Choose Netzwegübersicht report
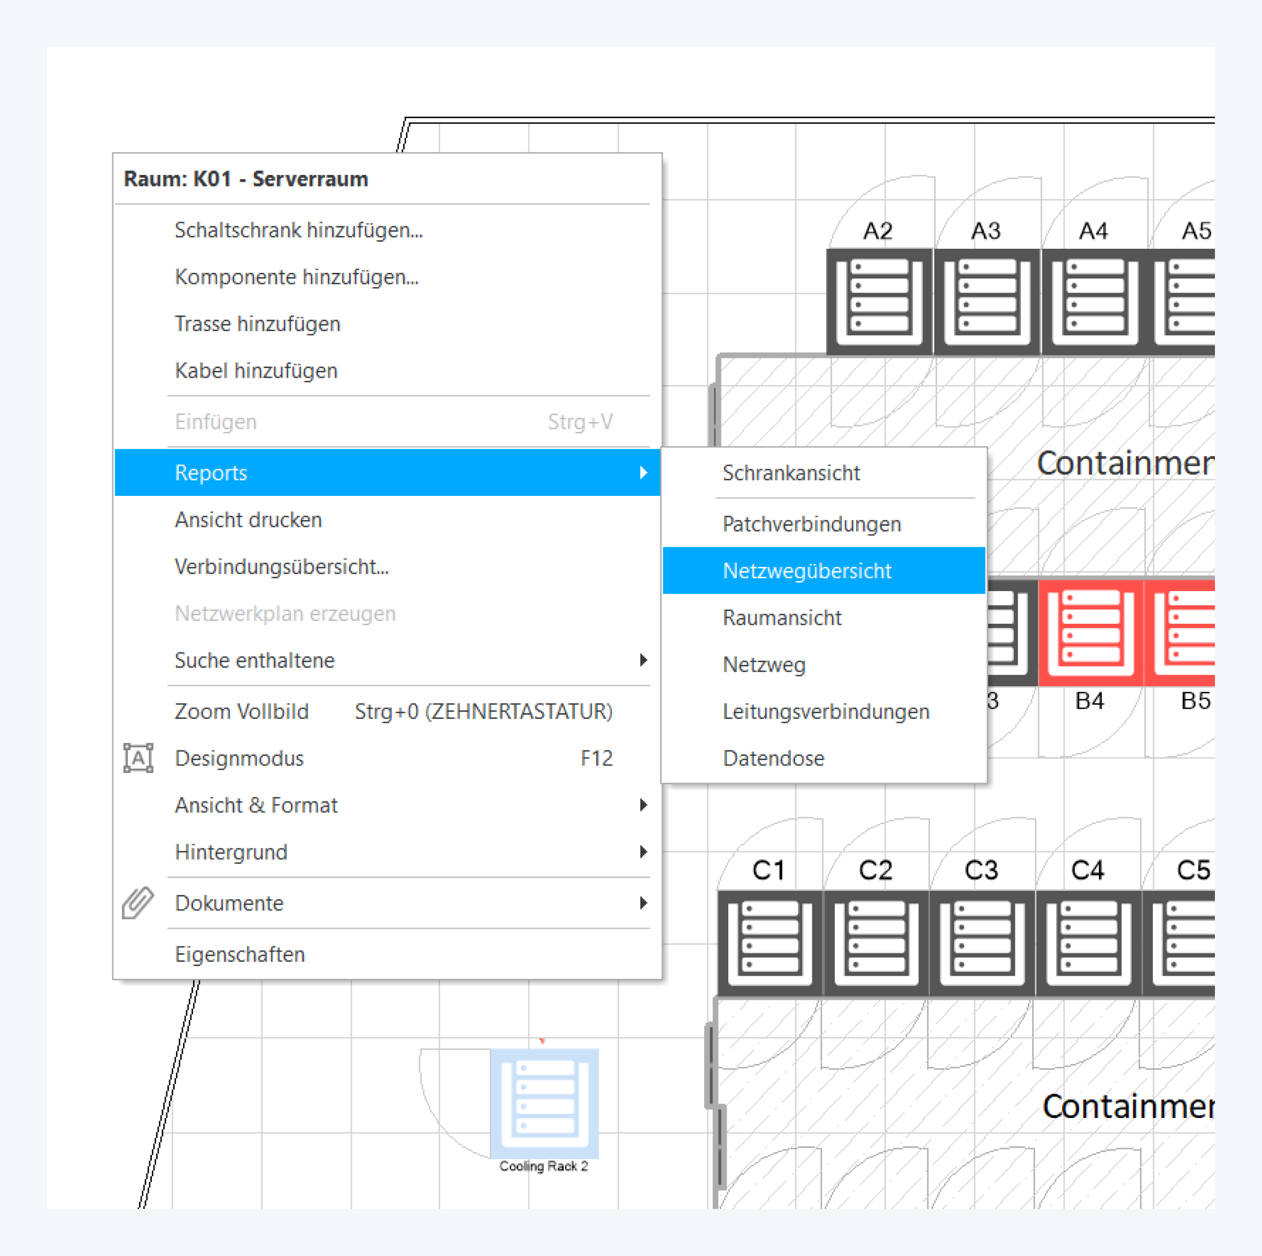Image resolution: width=1262 pixels, height=1256 pixels. pyautogui.click(x=807, y=570)
